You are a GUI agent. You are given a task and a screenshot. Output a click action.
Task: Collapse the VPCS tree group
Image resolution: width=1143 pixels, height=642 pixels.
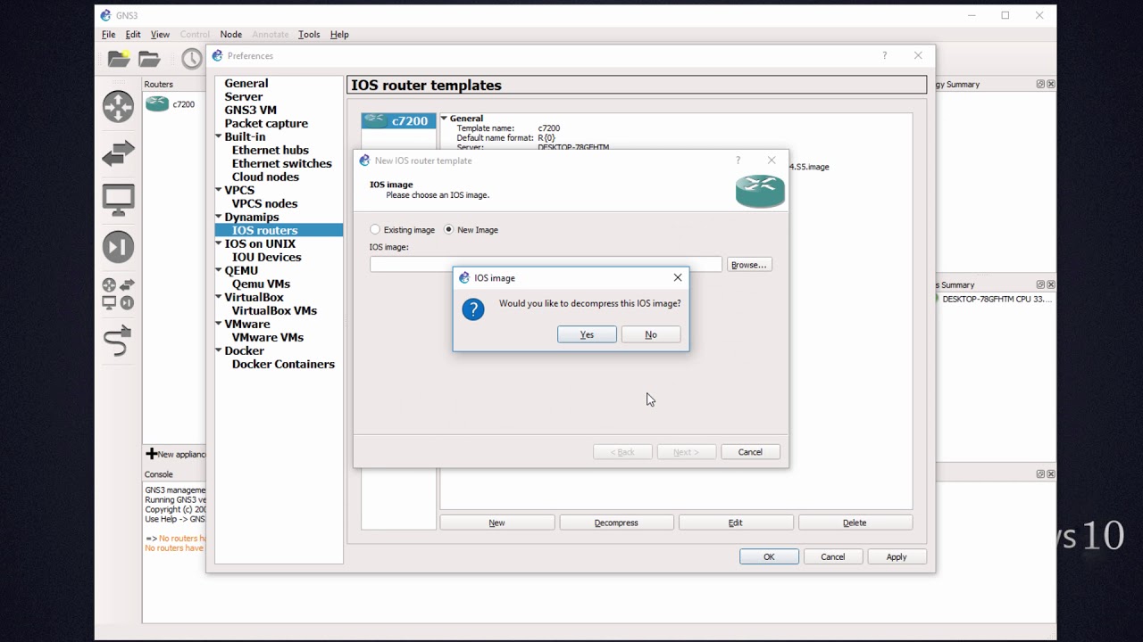point(219,190)
